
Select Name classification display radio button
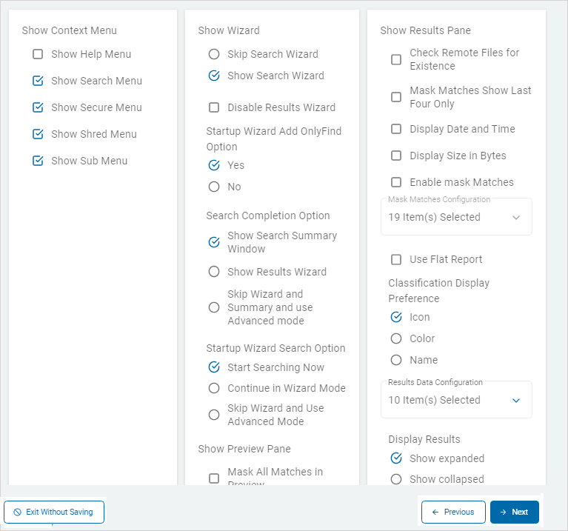pyautogui.click(x=396, y=360)
